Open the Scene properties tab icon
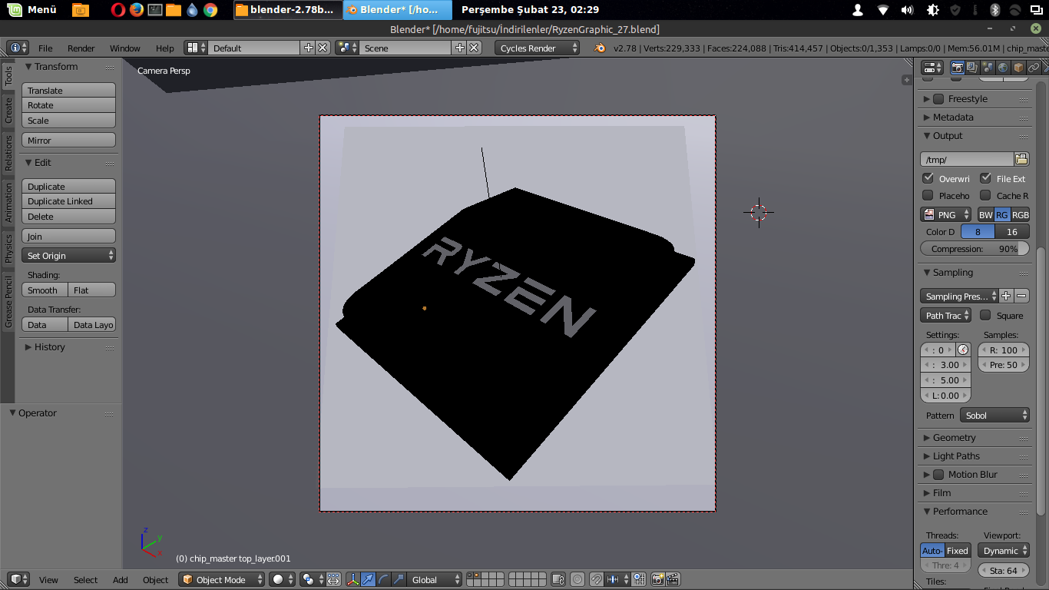The width and height of the screenshot is (1049, 590). point(988,68)
